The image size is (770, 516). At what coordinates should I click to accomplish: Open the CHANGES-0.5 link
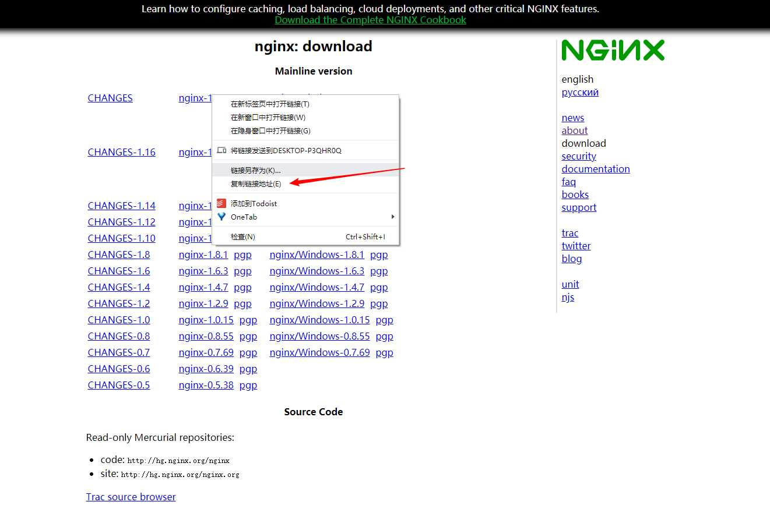coord(118,385)
